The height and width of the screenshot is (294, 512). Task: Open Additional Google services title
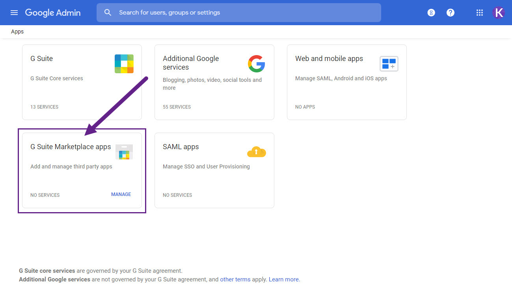[x=191, y=63]
